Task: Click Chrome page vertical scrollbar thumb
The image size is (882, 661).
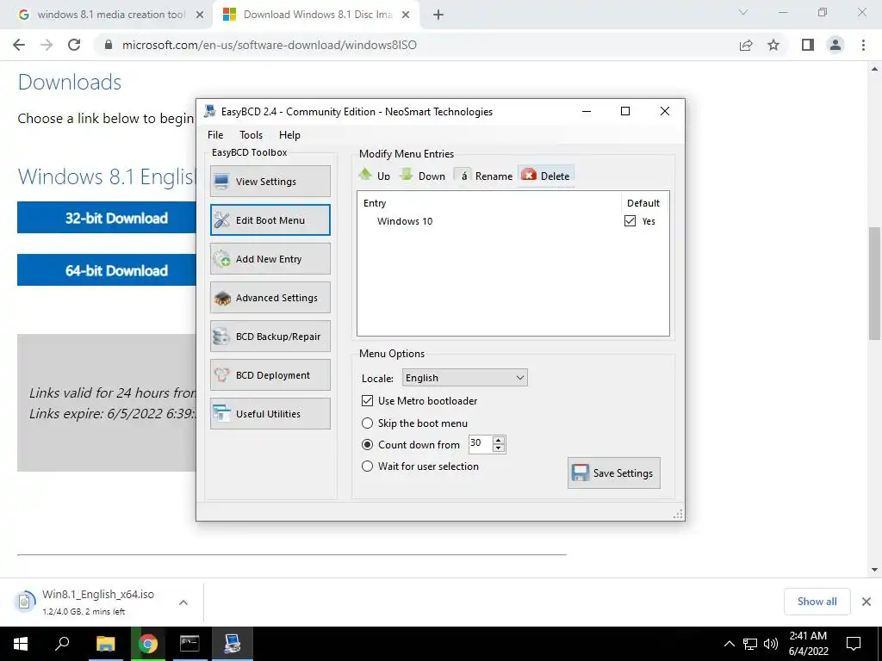Action: [875, 283]
